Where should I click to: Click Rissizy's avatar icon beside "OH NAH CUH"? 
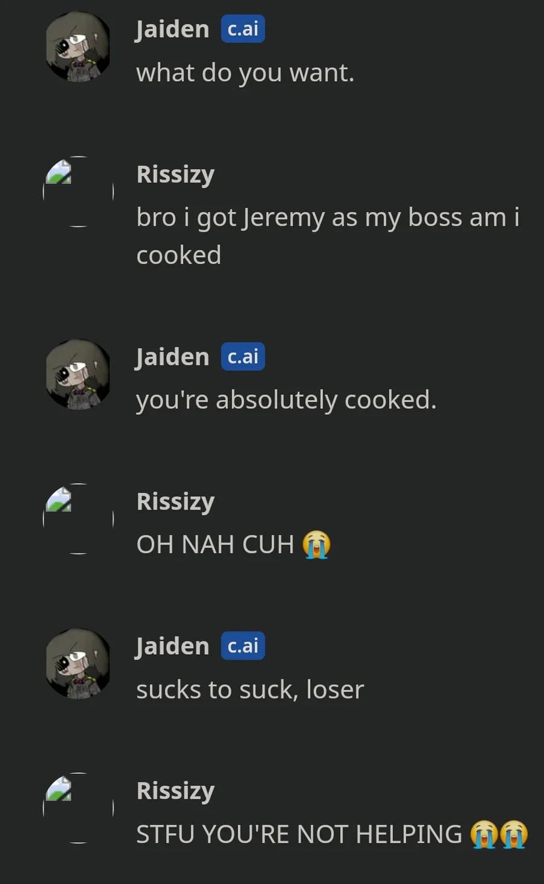click(78, 519)
